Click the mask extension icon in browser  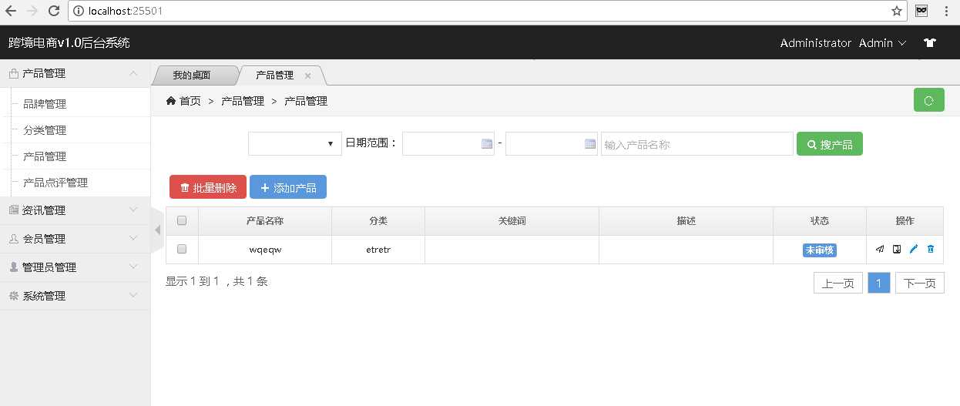[921, 11]
